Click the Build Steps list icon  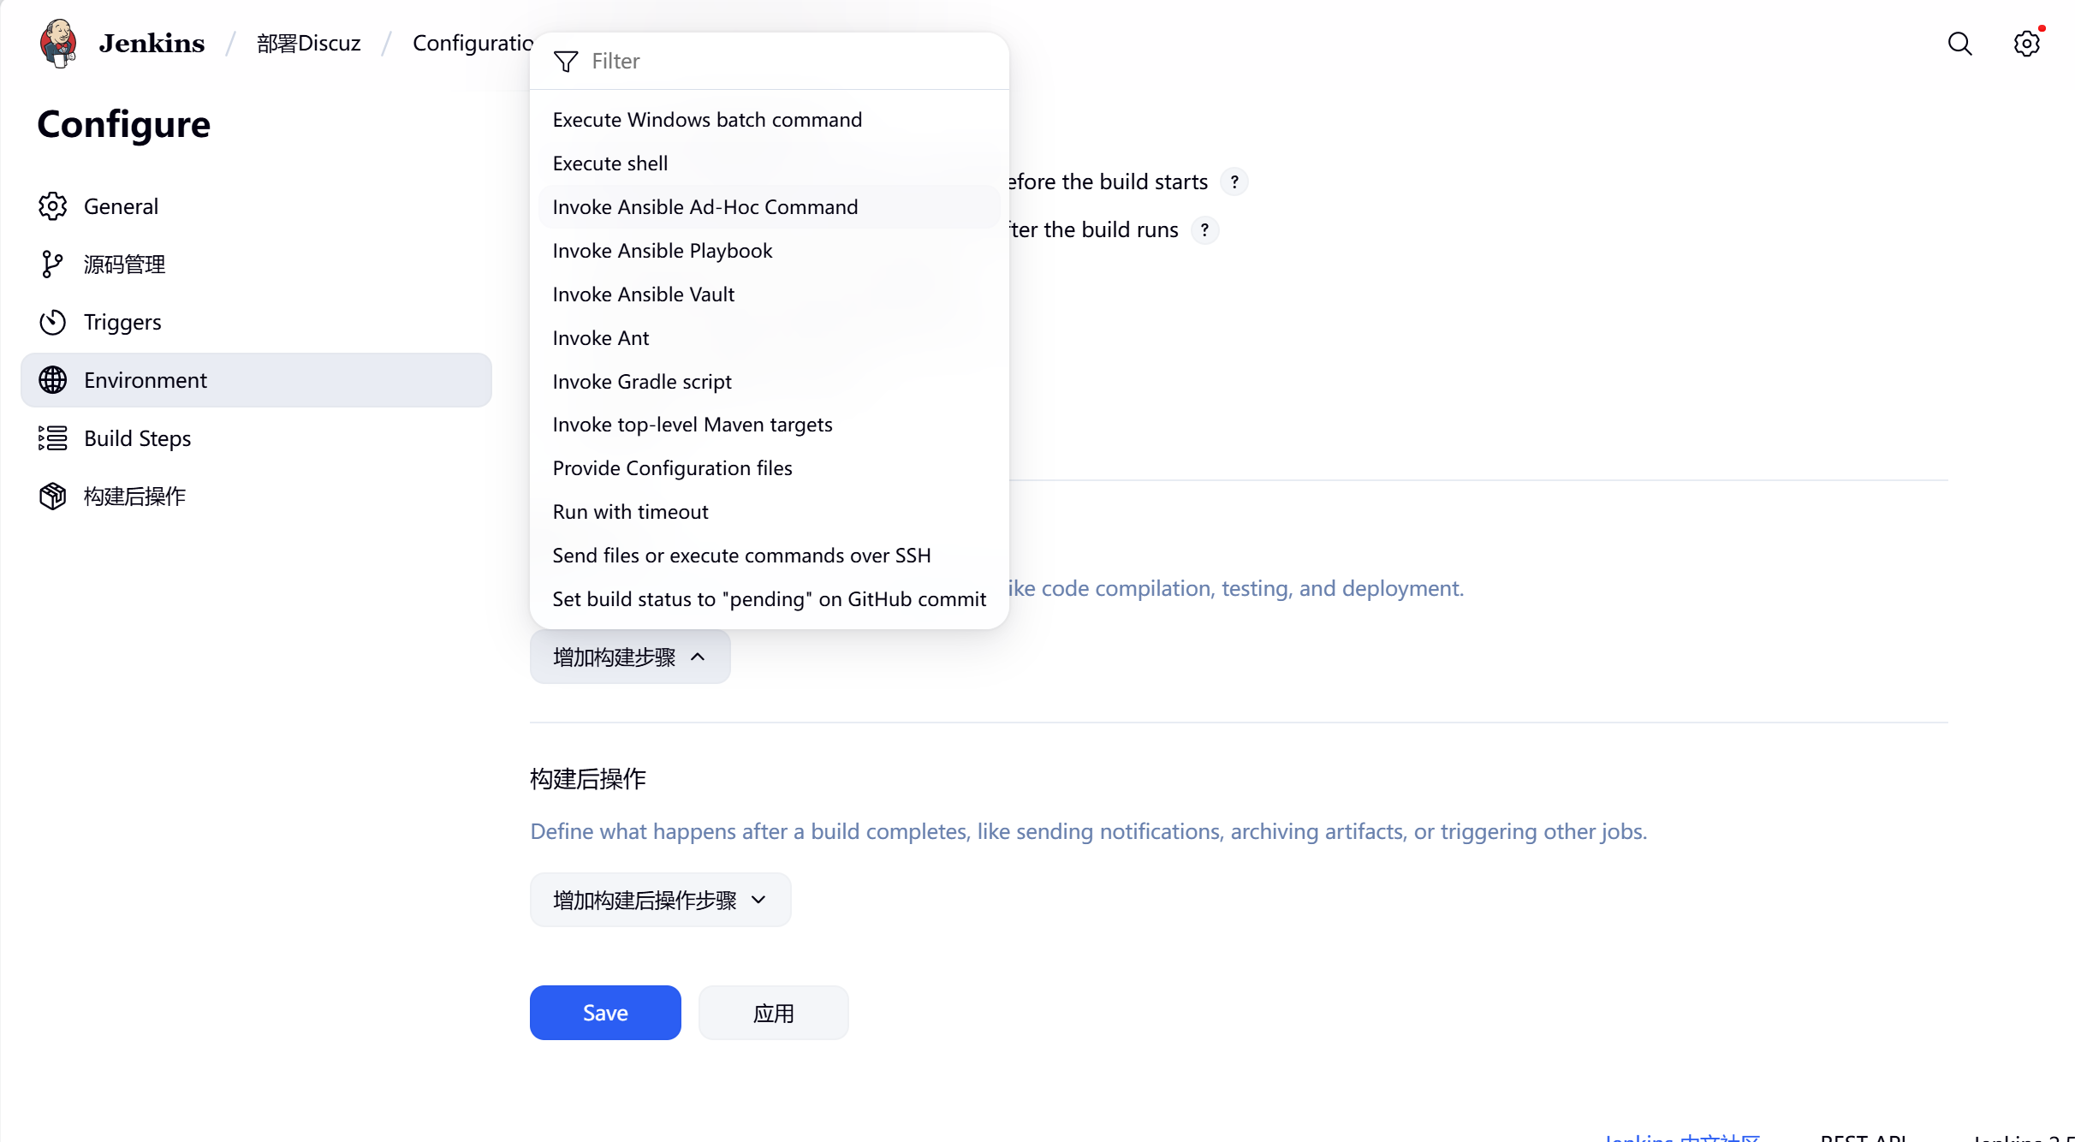point(52,438)
